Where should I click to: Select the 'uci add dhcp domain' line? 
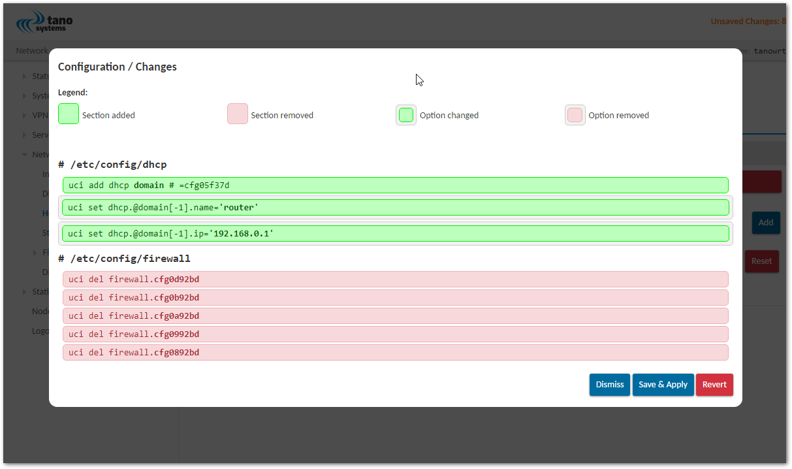(396, 185)
